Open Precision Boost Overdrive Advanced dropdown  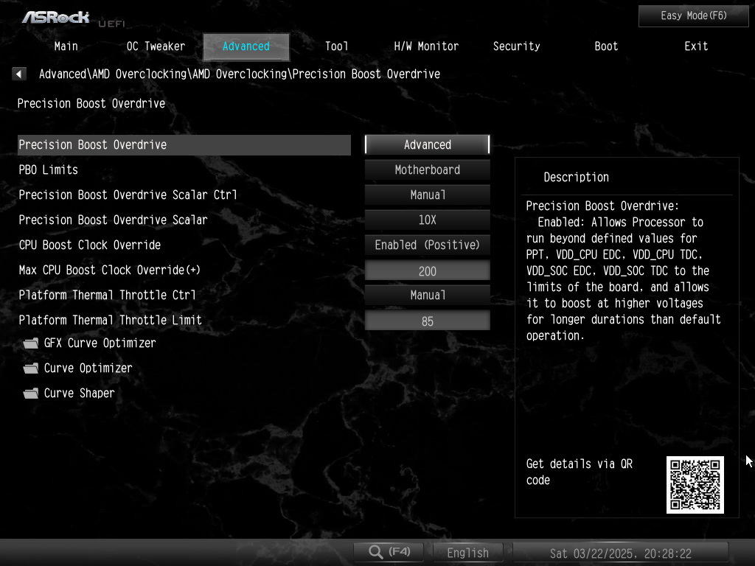[427, 145]
